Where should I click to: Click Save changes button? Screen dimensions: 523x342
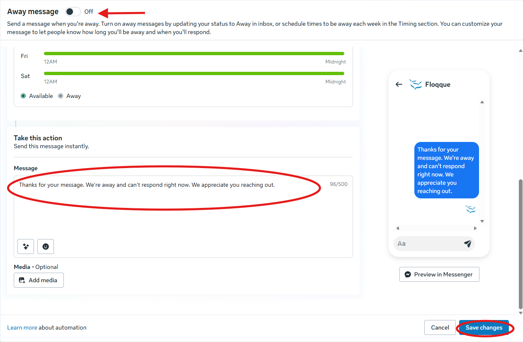[484, 327]
